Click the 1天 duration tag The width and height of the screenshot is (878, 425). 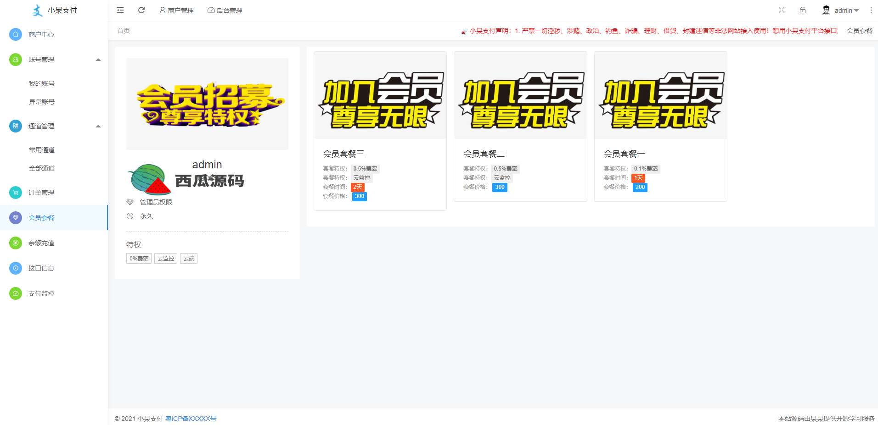[639, 178]
